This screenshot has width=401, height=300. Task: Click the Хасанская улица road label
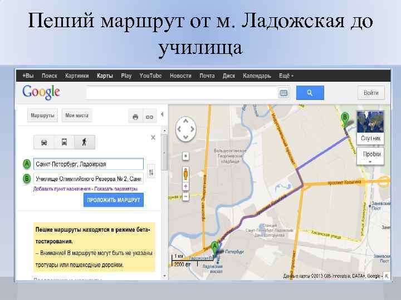pyautogui.click(x=326, y=234)
